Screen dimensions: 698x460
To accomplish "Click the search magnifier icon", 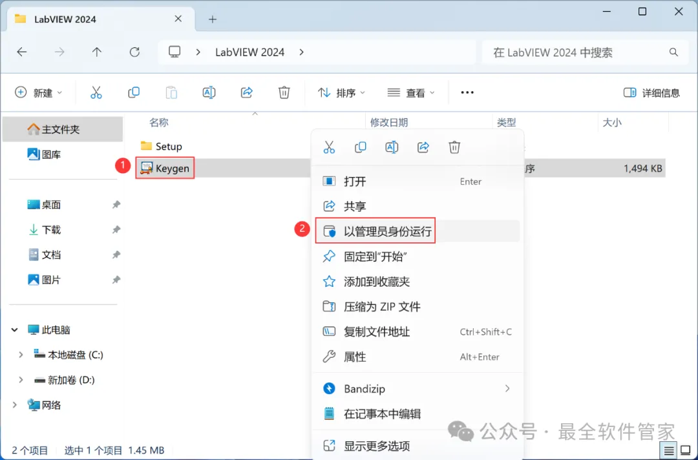I will click(x=673, y=52).
